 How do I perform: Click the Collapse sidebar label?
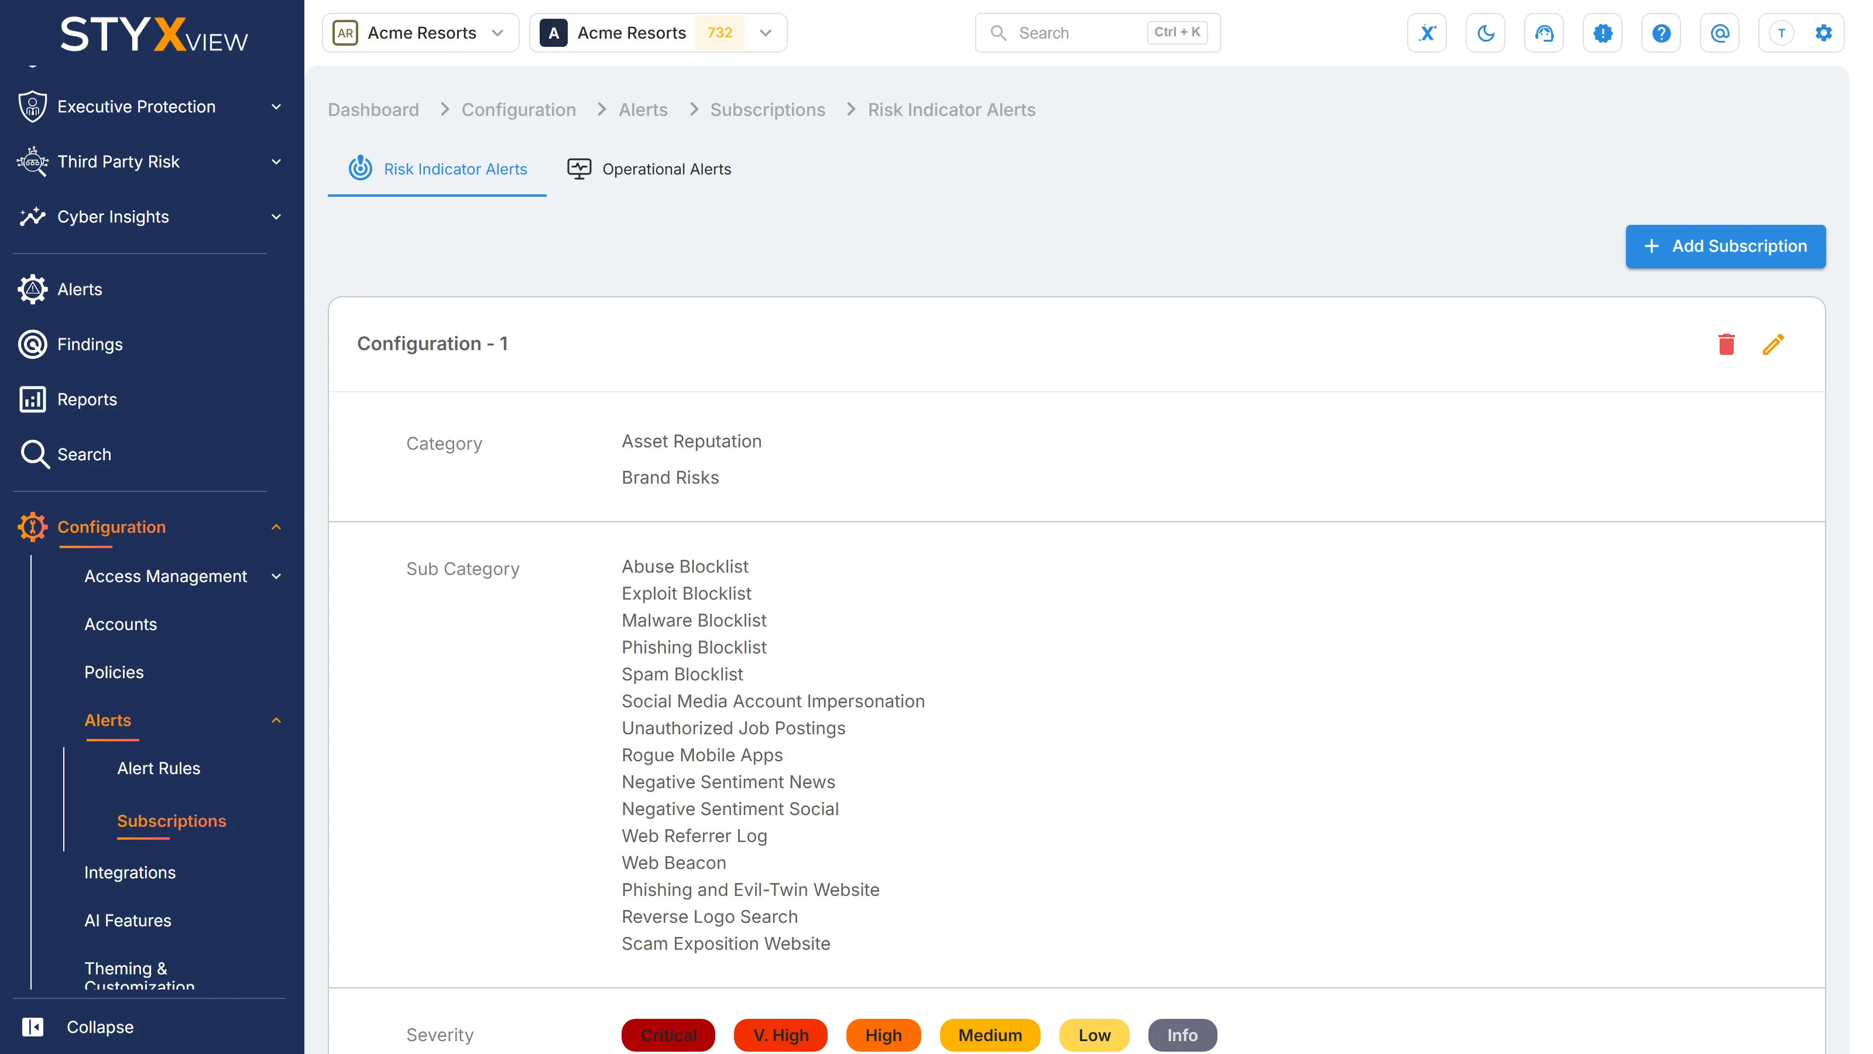coord(100,1026)
